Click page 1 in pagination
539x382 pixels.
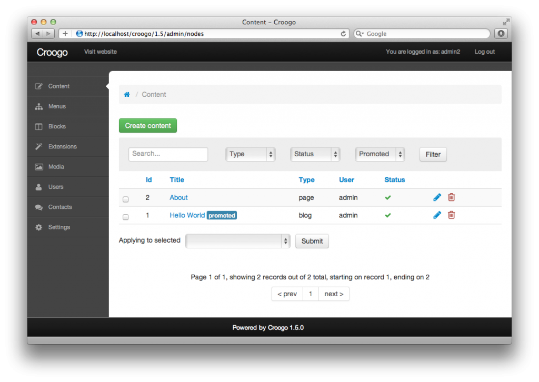(x=311, y=294)
